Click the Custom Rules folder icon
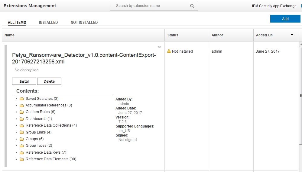302x172 pixels. click(21, 112)
